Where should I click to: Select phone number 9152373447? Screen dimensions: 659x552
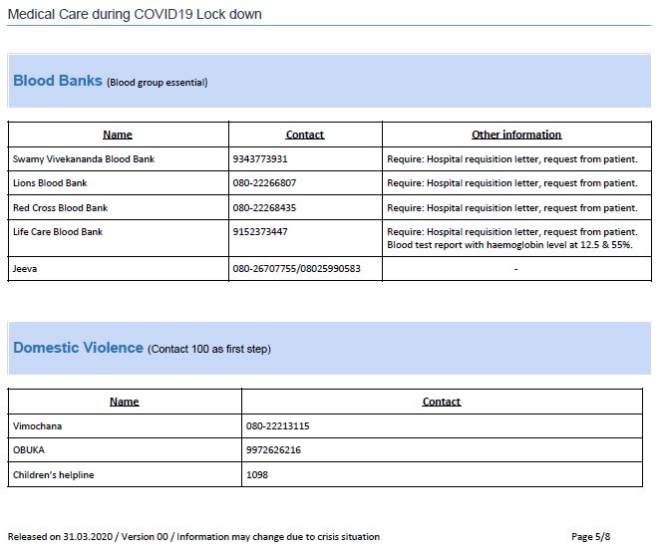[260, 232]
